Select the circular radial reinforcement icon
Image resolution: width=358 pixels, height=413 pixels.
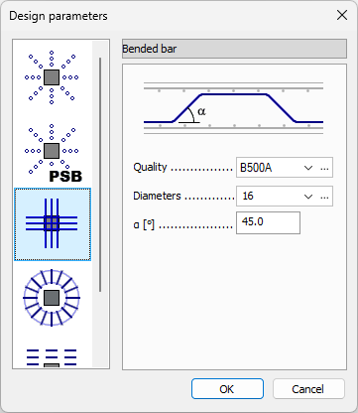coord(52,298)
